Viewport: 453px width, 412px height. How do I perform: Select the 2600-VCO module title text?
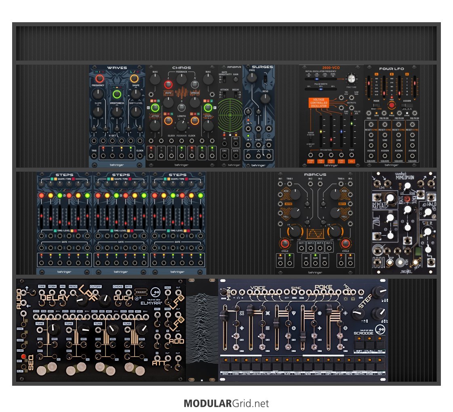tap(331, 68)
